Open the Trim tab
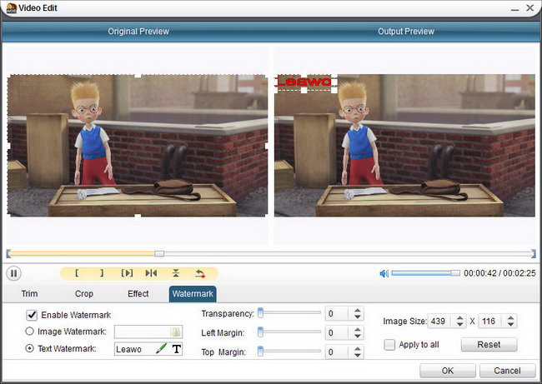542x384 pixels. click(29, 294)
